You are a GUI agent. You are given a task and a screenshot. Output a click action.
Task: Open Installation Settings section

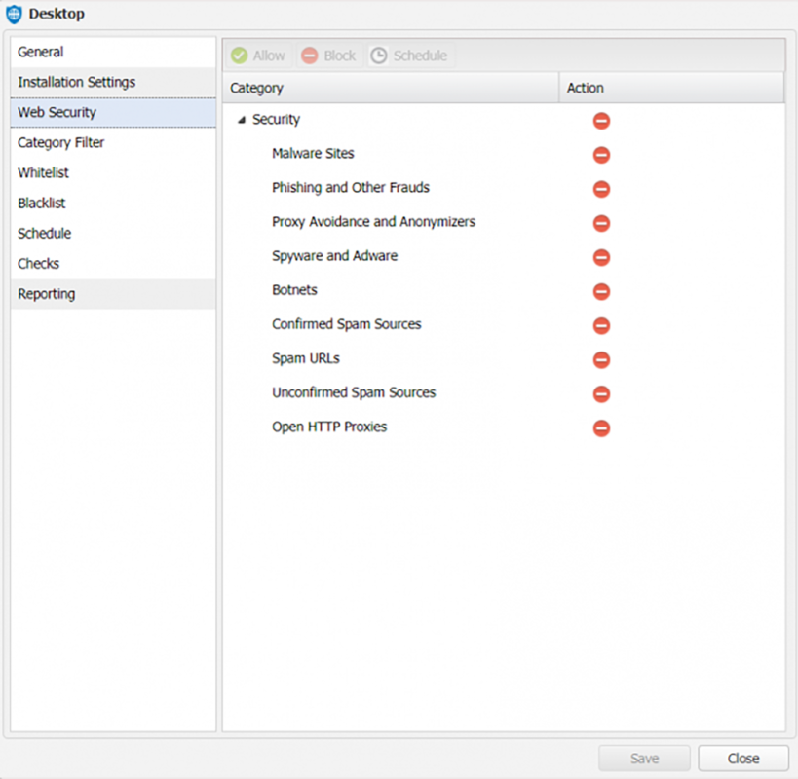coord(113,82)
